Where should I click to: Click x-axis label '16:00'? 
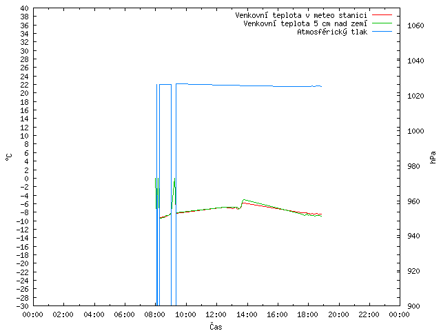point(277,314)
